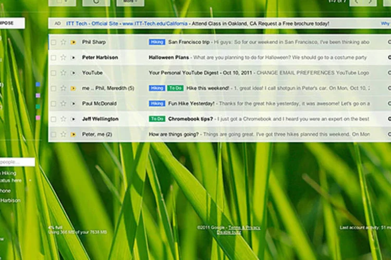The image size is (391, 260).
Task: Click the Hiking label on Hike this weekend
Action: coord(157,88)
